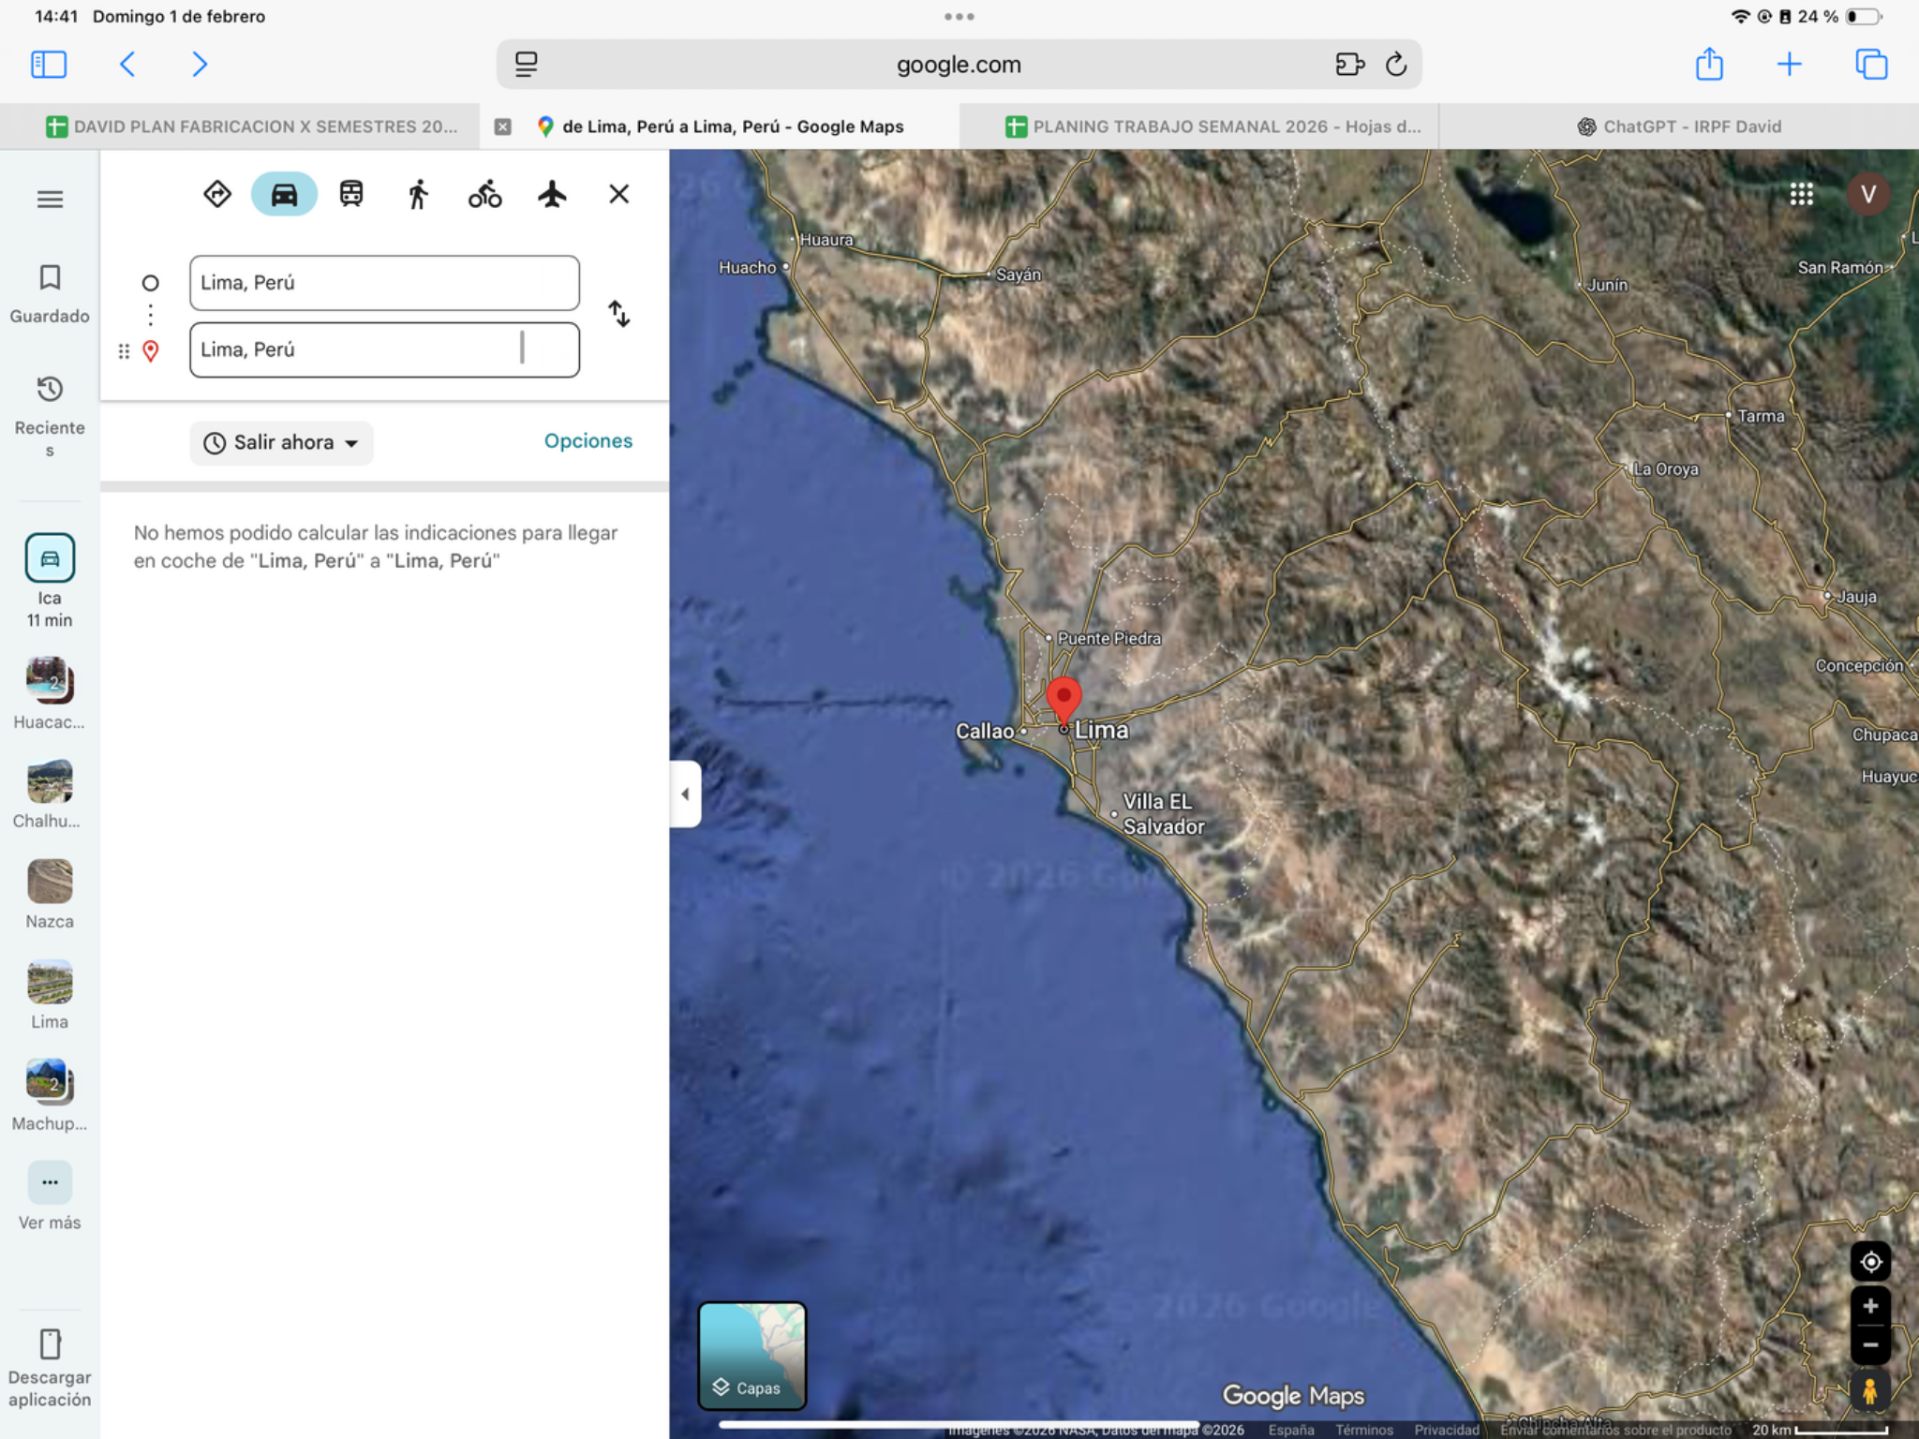Collapse the side panel arrow
Viewport: 1919px width, 1439px height.
[685, 794]
